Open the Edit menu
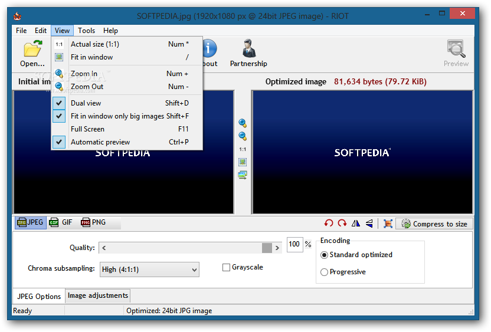Image resolution: width=491 pixels, height=332 pixels. tap(40, 31)
